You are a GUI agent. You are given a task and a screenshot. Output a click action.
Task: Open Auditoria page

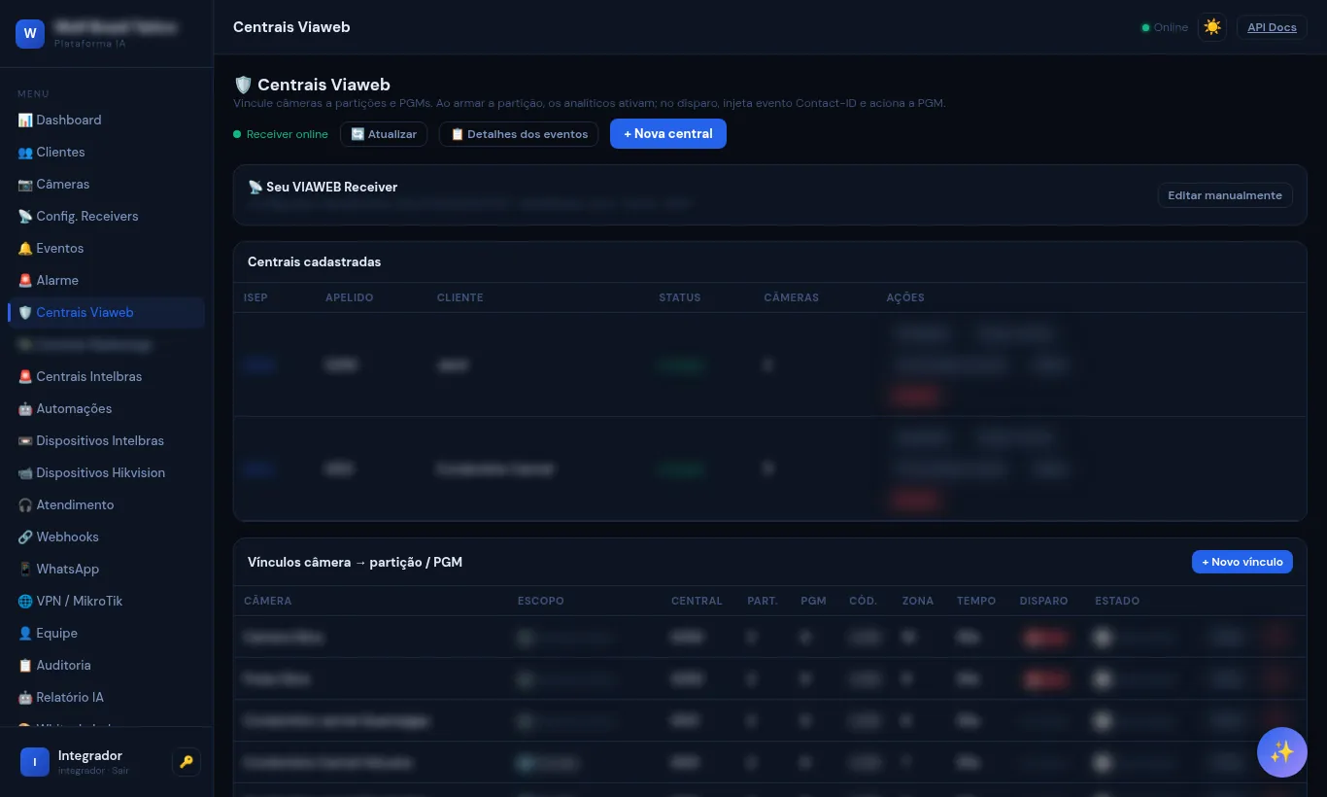(107, 665)
